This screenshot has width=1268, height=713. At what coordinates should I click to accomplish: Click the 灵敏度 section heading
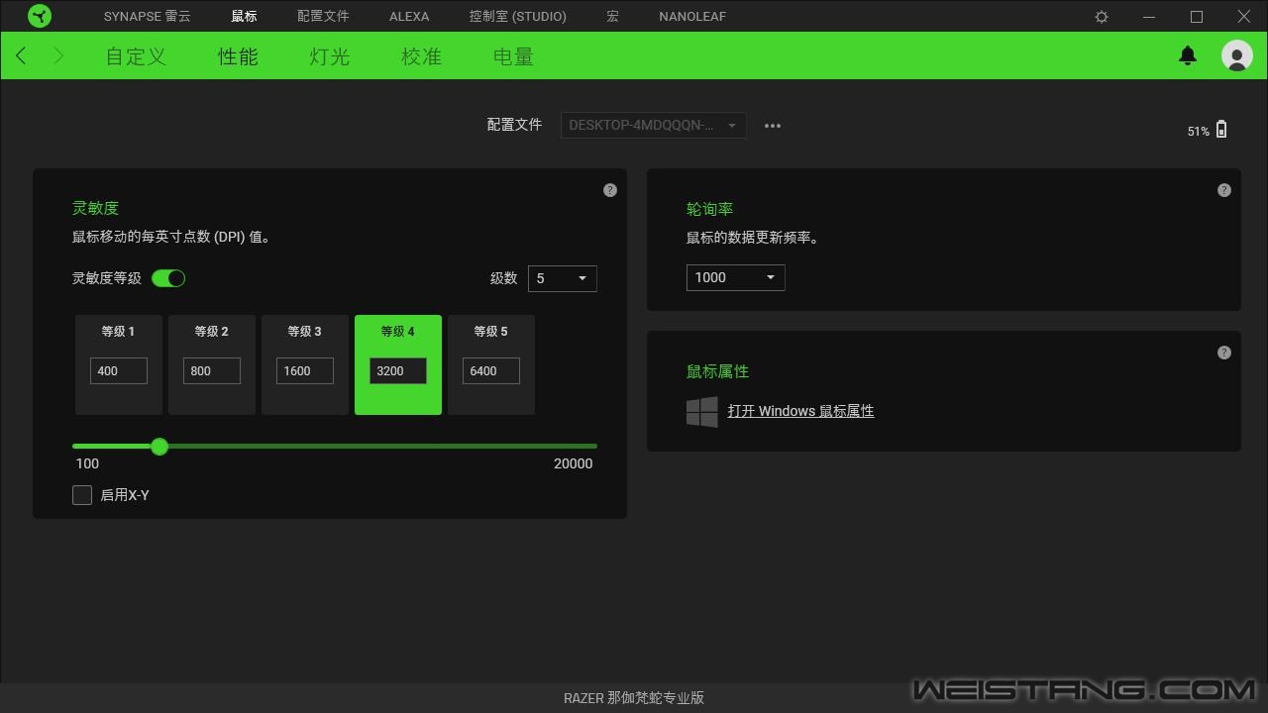[95, 208]
